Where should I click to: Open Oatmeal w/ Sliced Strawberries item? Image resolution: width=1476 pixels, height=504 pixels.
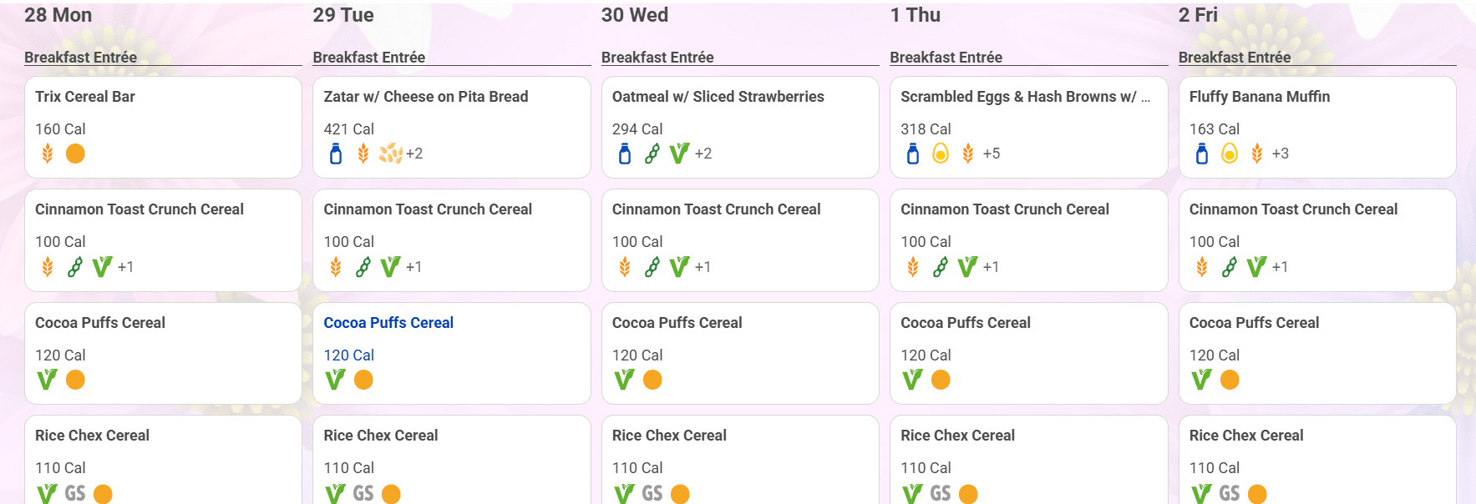pyautogui.click(x=718, y=97)
